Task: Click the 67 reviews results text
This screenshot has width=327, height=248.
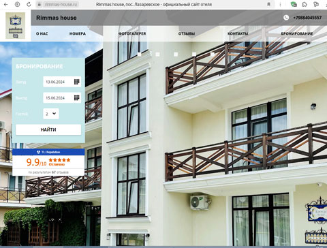Action: click(48, 172)
